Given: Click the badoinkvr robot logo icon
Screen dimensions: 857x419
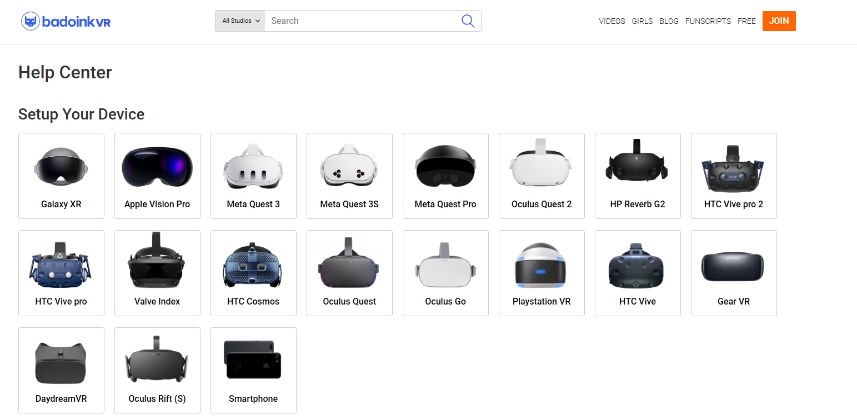Looking at the screenshot, I should pos(32,21).
